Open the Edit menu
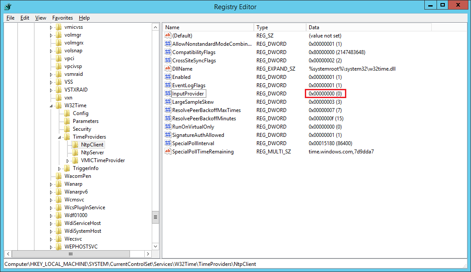This screenshot has width=471, height=272. (24, 18)
